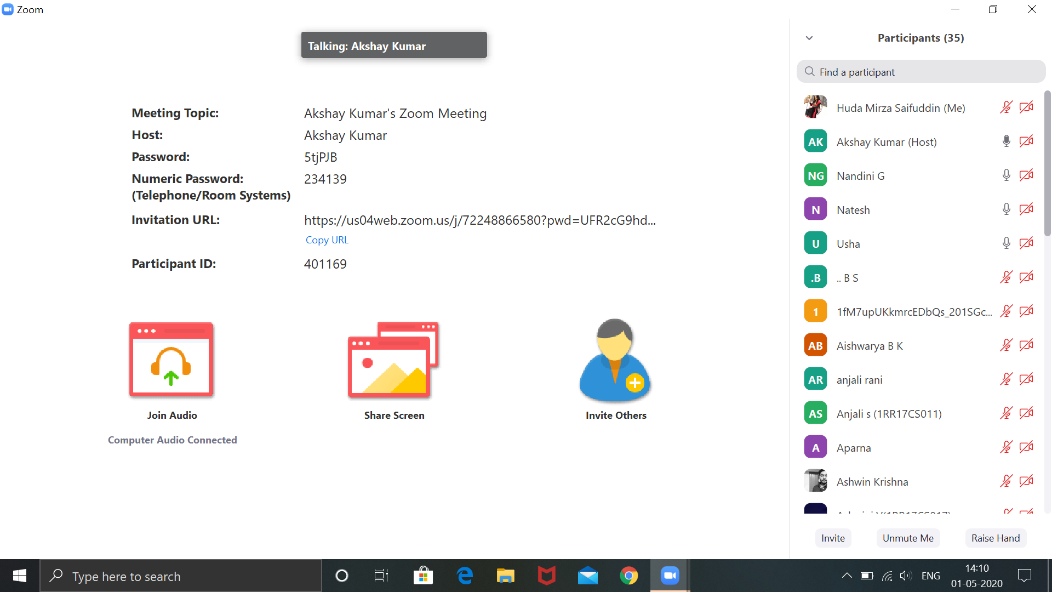1052x592 pixels.
Task: Click the Windows taskbar search box
Action: point(181,576)
